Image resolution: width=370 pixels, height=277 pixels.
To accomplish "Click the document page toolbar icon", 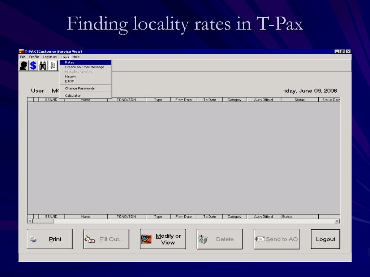I will [53, 66].
